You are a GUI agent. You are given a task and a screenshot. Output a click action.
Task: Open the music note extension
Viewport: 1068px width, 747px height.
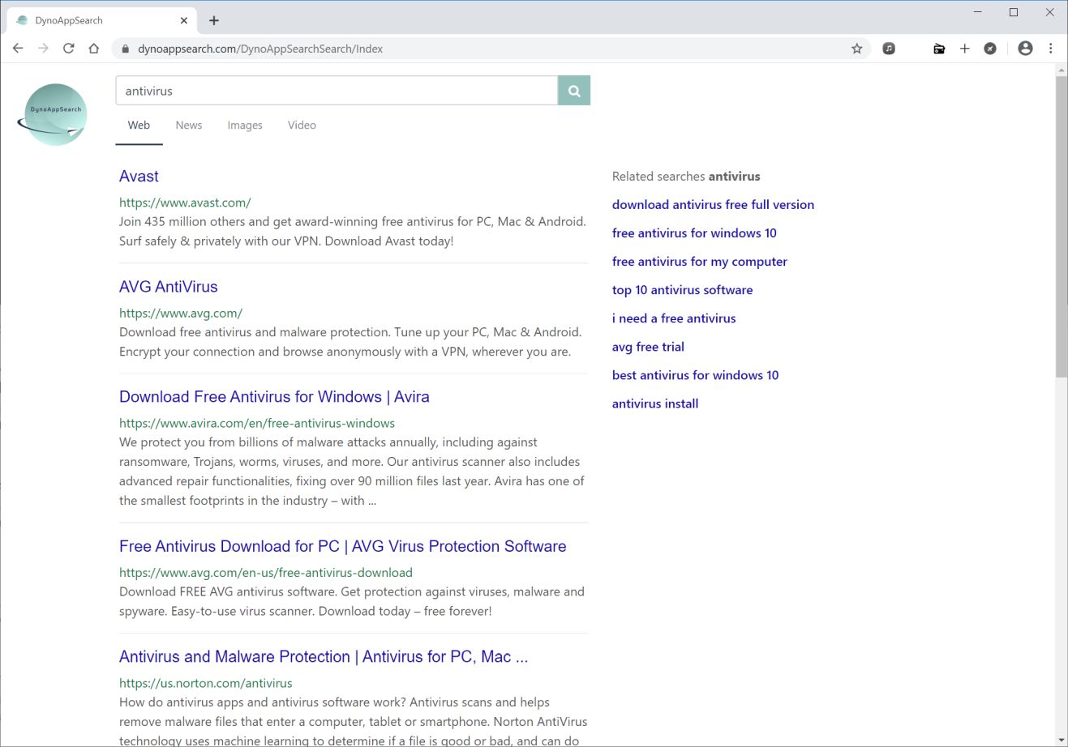pos(889,49)
